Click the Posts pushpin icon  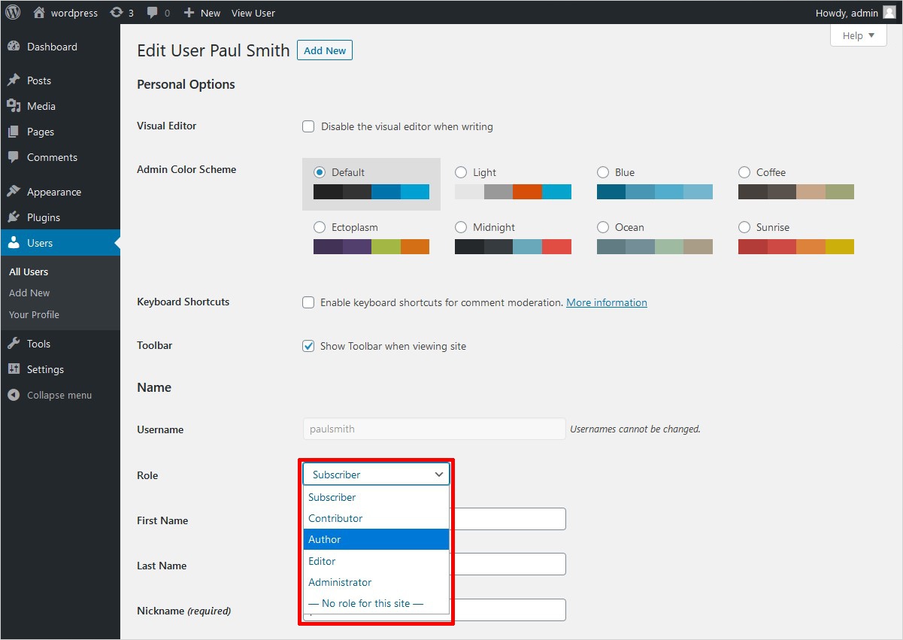pos(14,80)
